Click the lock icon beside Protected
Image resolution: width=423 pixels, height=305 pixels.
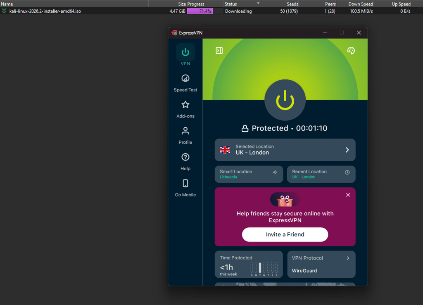coord(245,129)
